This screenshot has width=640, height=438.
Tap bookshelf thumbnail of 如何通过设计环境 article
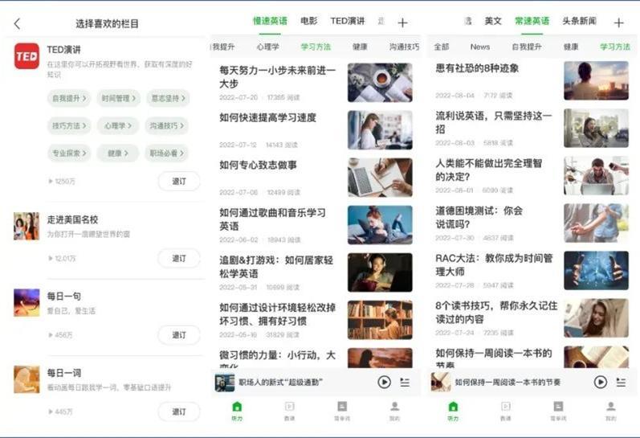[380, 320]
